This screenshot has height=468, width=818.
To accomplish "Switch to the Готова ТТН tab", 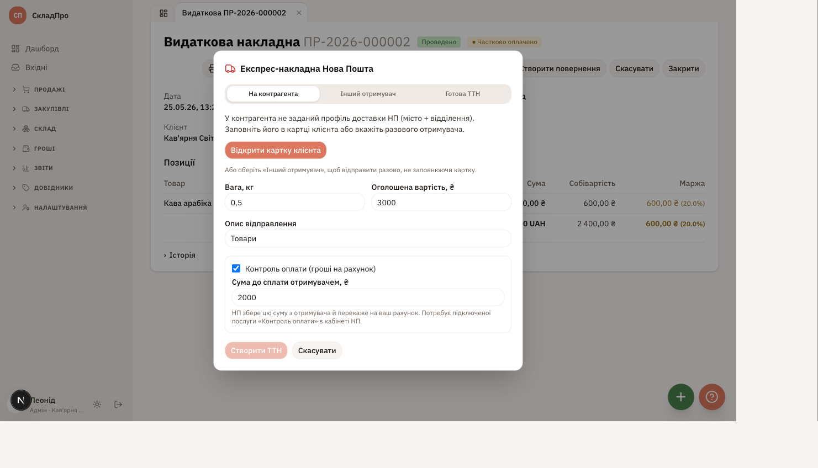I will click(463, 94).
